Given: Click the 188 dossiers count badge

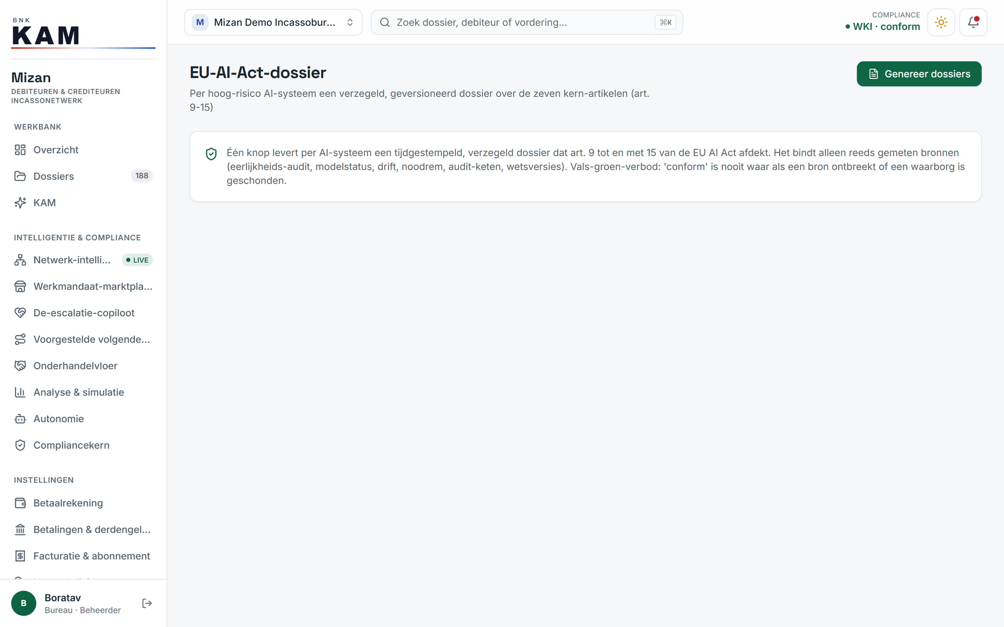Looking at the screenshot, I should [142, 176].
